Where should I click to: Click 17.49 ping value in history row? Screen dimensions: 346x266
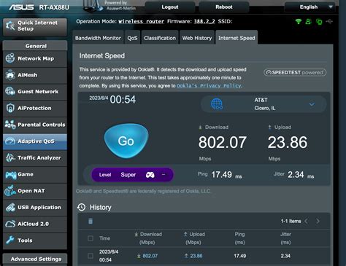(240, 256)
